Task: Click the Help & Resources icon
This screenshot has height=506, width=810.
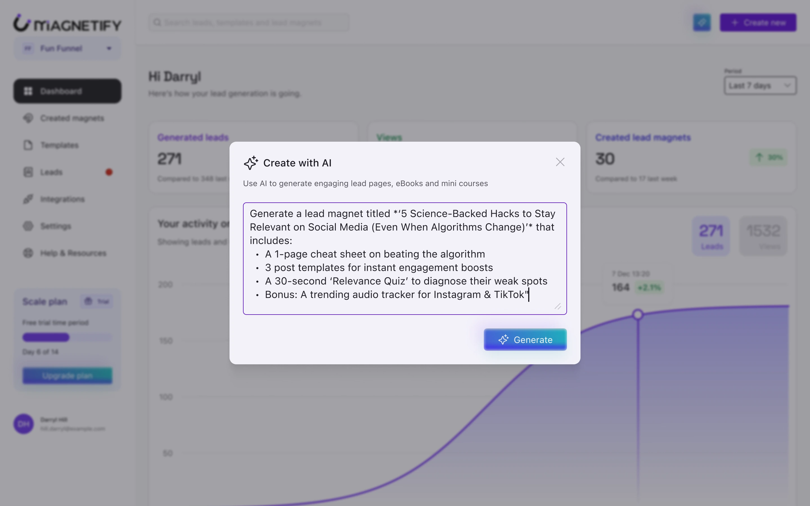Action: [28, 253]
